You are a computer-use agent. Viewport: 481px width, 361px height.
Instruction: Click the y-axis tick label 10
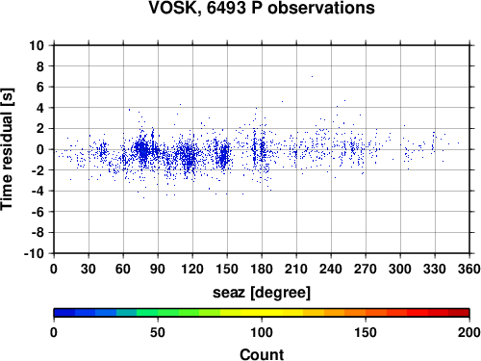click(37, 45)
